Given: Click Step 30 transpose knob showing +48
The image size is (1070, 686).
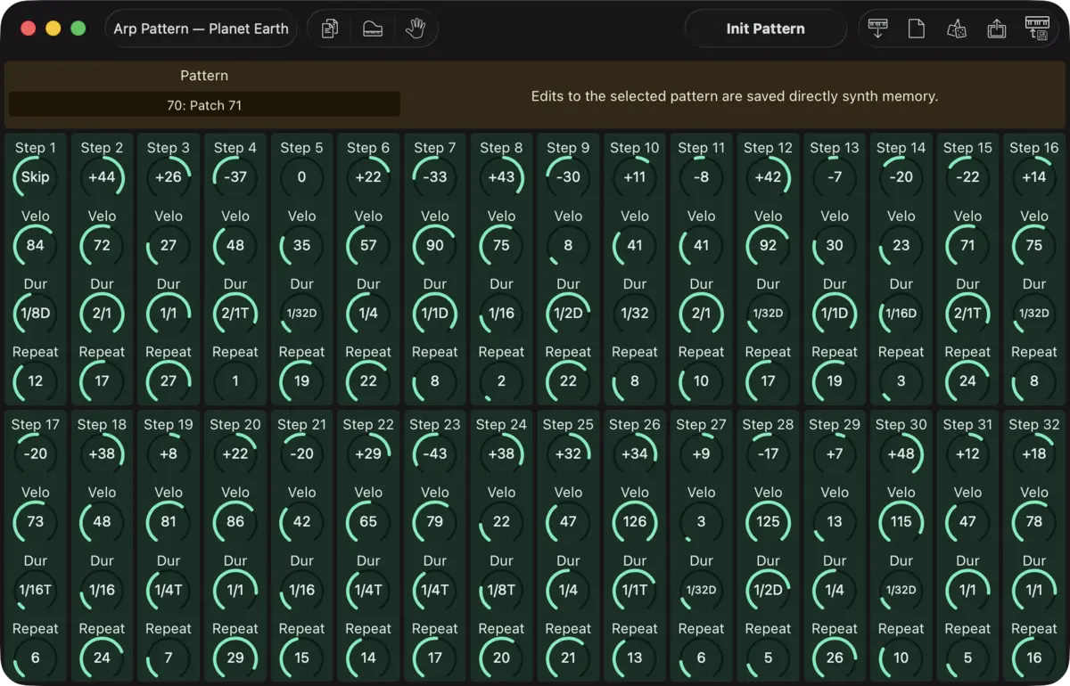Looking at the screenshot, I should click(x=901, y=454).
